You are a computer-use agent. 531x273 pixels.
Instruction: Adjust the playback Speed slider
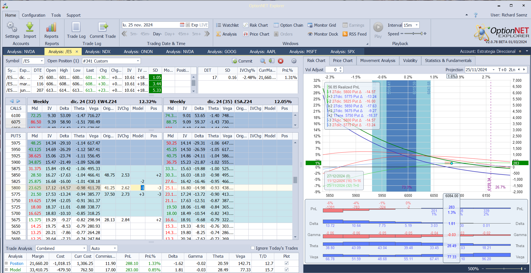tap(413, 34)
